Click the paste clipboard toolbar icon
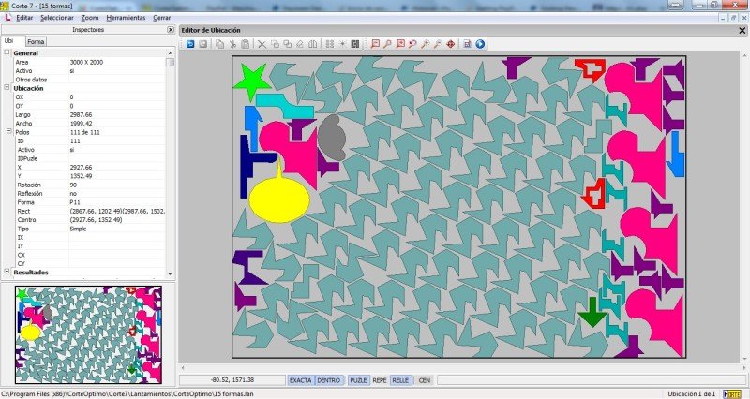This screenshot has height=399, width=750. pos(246,44)
